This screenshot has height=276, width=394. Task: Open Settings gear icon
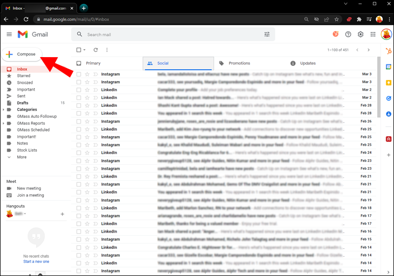[360, 35]
